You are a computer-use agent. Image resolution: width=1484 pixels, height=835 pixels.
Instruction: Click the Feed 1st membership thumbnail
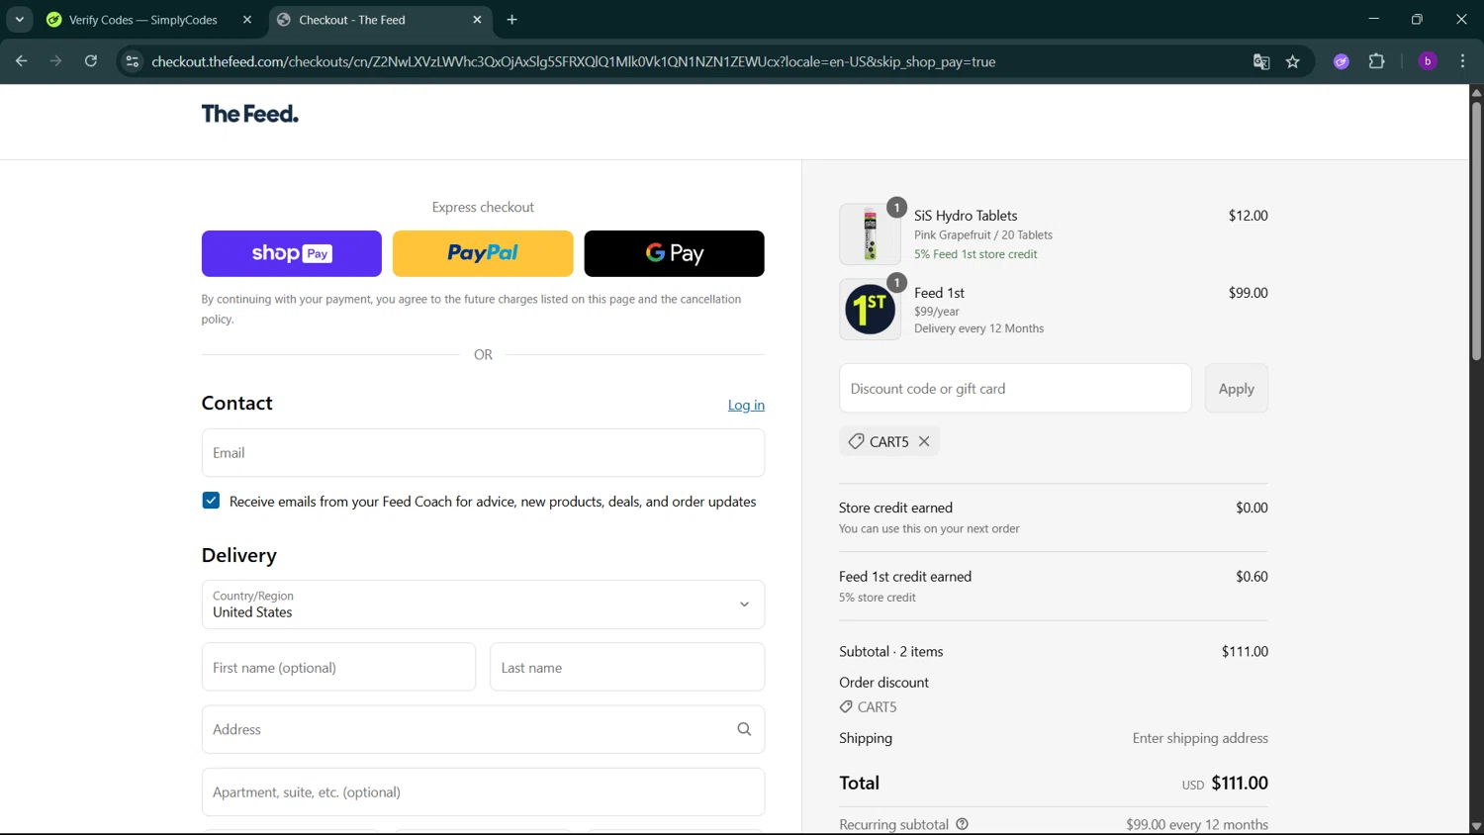(870, 310)
